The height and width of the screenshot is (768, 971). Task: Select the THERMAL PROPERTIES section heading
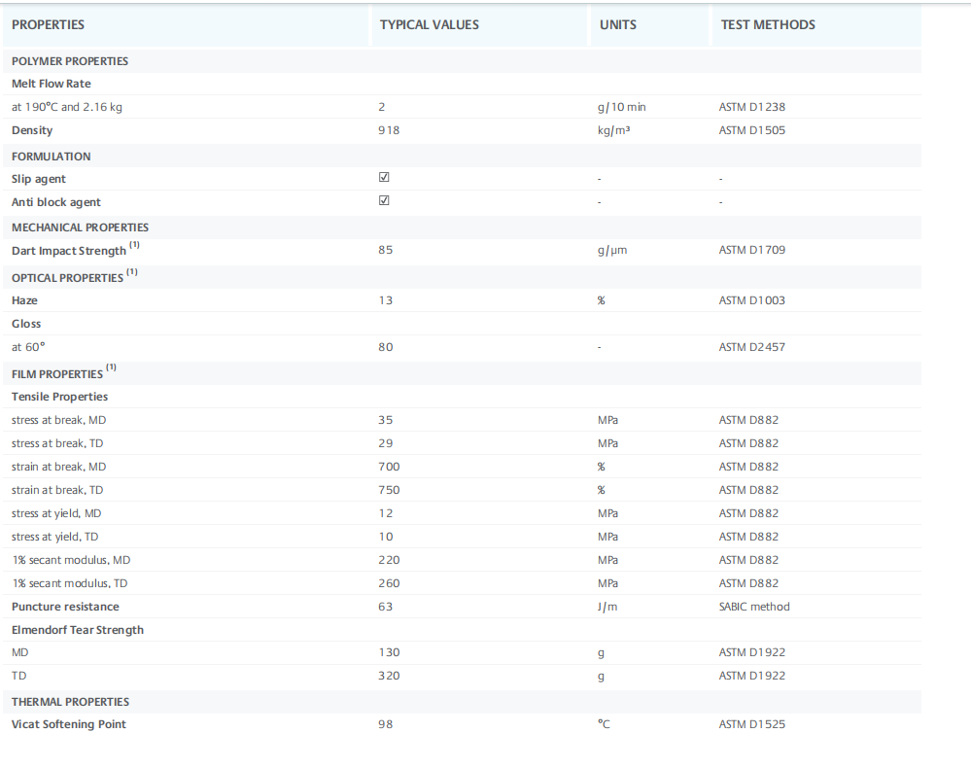click(x=70, y=702)
